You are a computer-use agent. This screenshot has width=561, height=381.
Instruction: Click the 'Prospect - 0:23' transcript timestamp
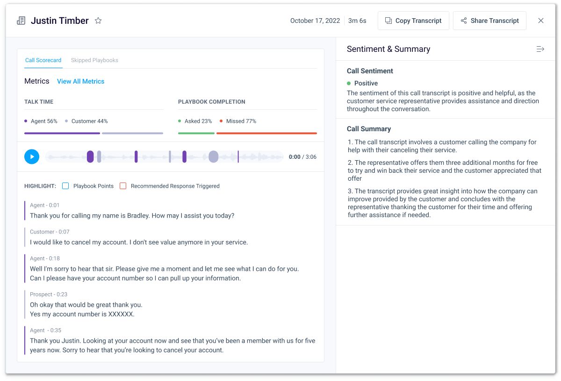[49, 295]
